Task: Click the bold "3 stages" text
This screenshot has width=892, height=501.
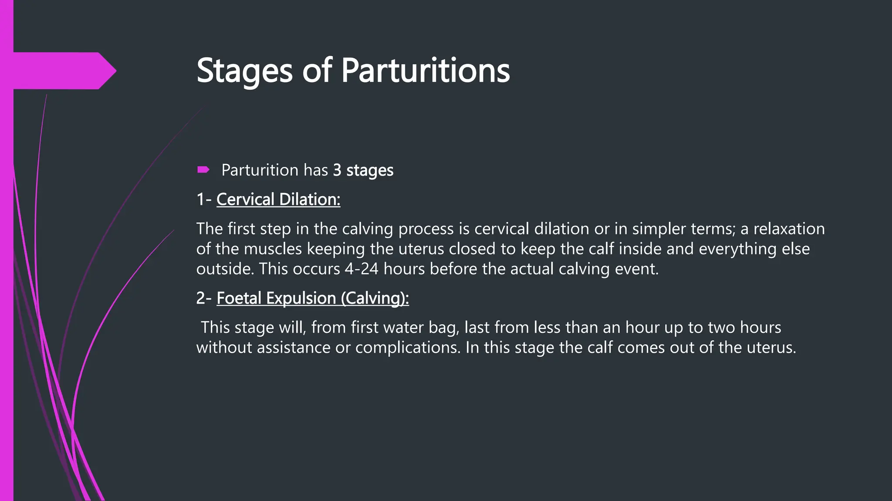Action: [363, 170]
